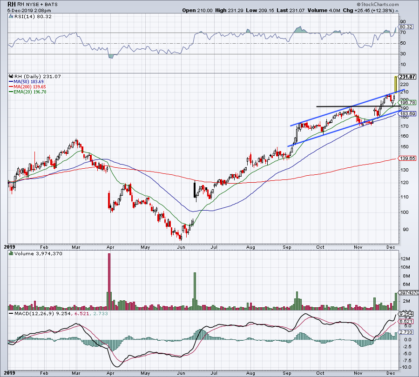419x377 pixels.
Task: Click the 'EMA(20) 196.78' legend text
Action: point(30,92)
